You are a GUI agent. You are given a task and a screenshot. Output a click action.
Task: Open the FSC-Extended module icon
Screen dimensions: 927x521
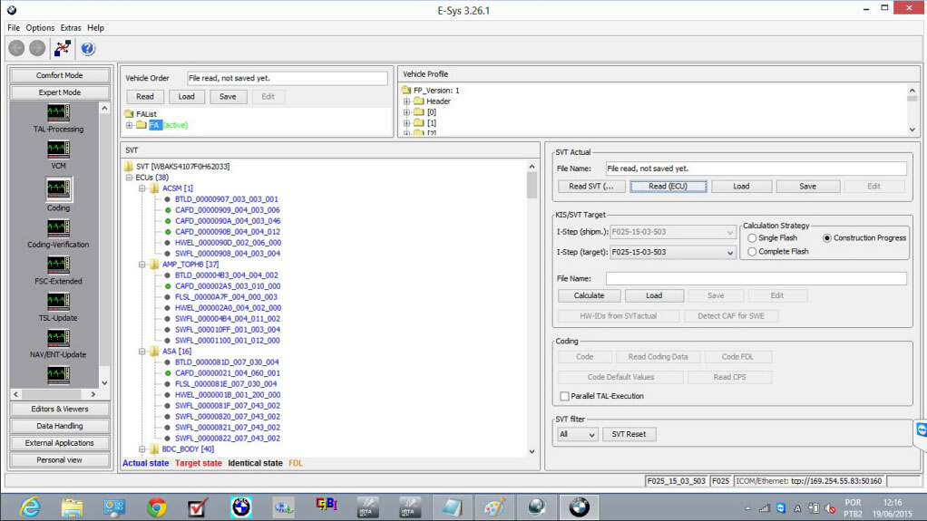click(59, 265)
